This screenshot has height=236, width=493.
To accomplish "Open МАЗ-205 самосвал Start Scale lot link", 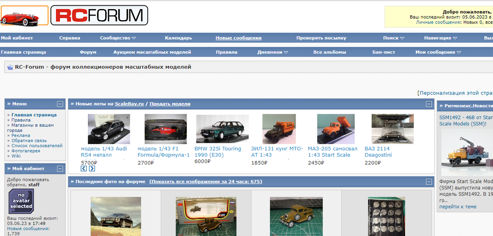I will coord(333,152).
